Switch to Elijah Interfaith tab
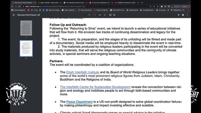The width and height of the screenshot is (201, 113). click(50, 3)
